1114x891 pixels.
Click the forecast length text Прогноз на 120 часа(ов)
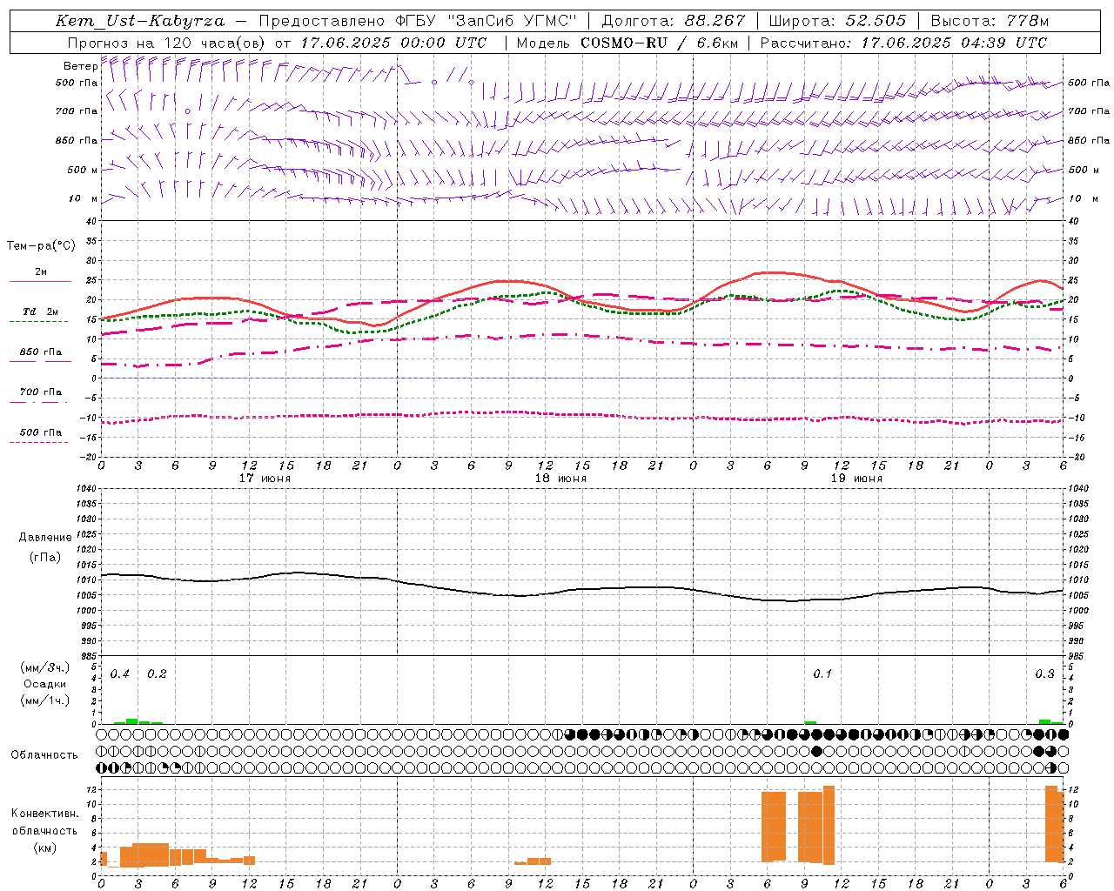click(167, 43)
